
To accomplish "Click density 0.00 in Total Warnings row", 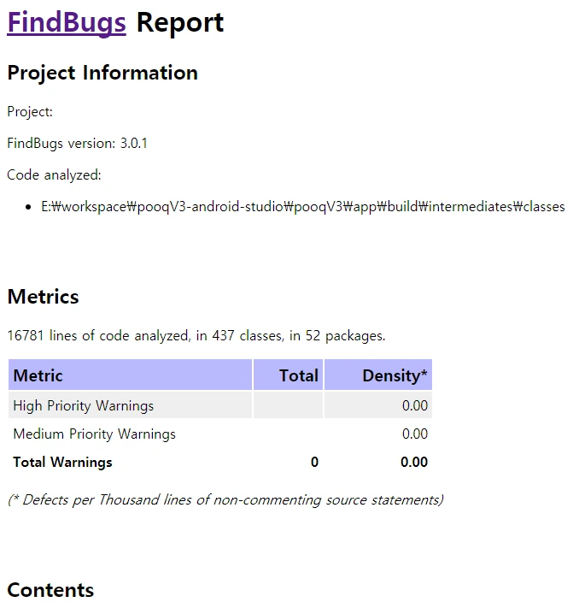I will (414, 463).
